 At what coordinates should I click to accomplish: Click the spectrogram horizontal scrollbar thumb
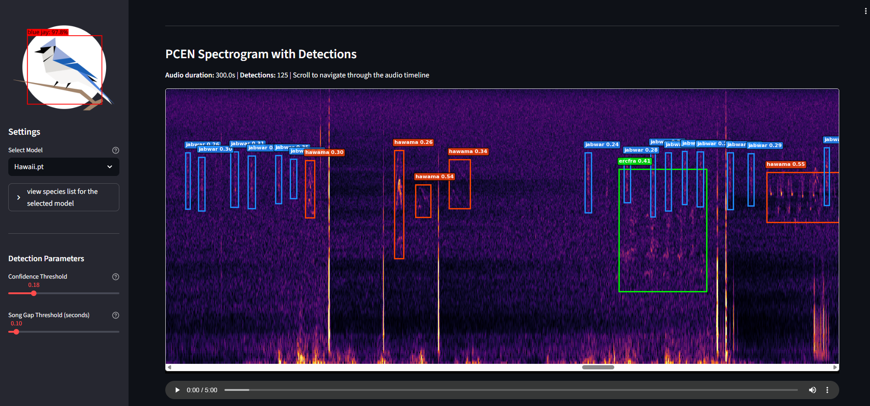tap(598, 367)
